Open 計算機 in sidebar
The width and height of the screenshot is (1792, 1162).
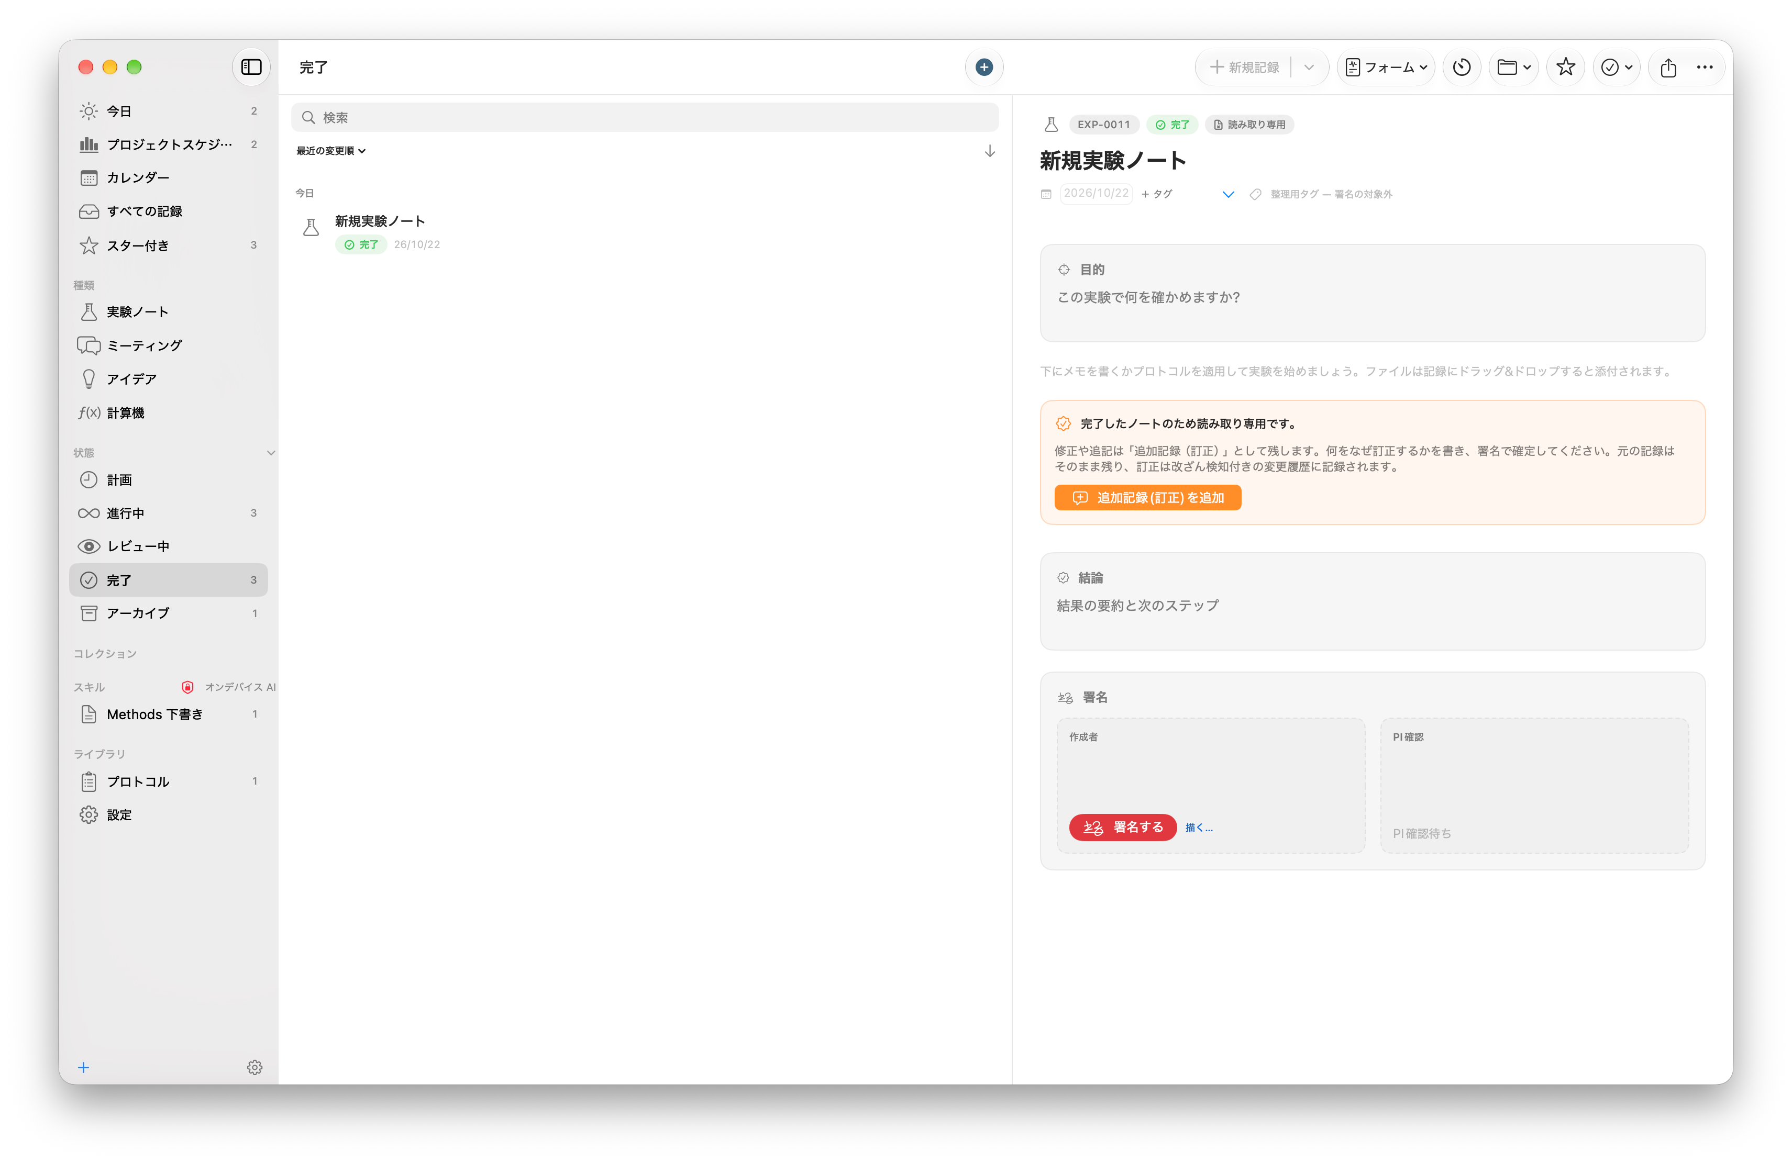tap(168, 412)
